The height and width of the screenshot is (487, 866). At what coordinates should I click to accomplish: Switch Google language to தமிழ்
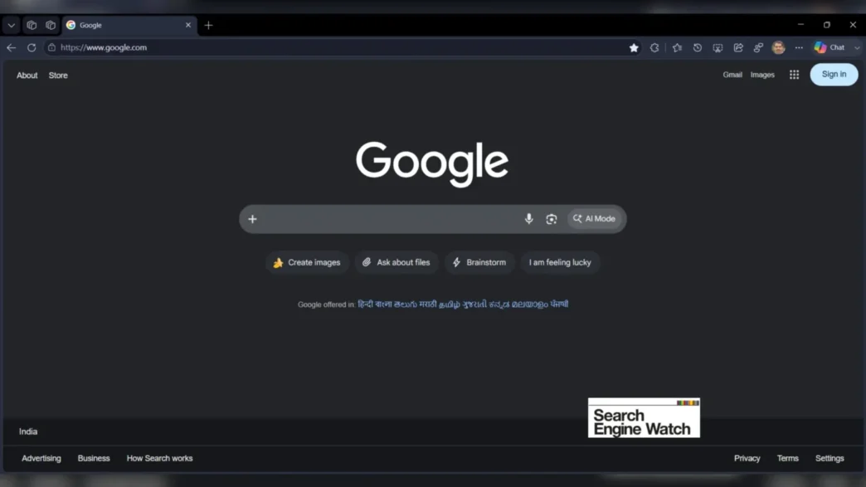450,304
